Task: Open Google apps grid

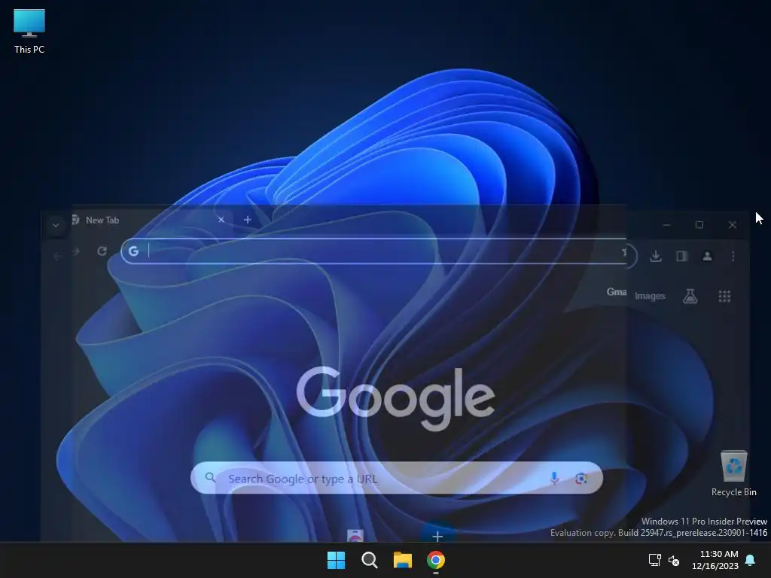Action: (724, 296)
